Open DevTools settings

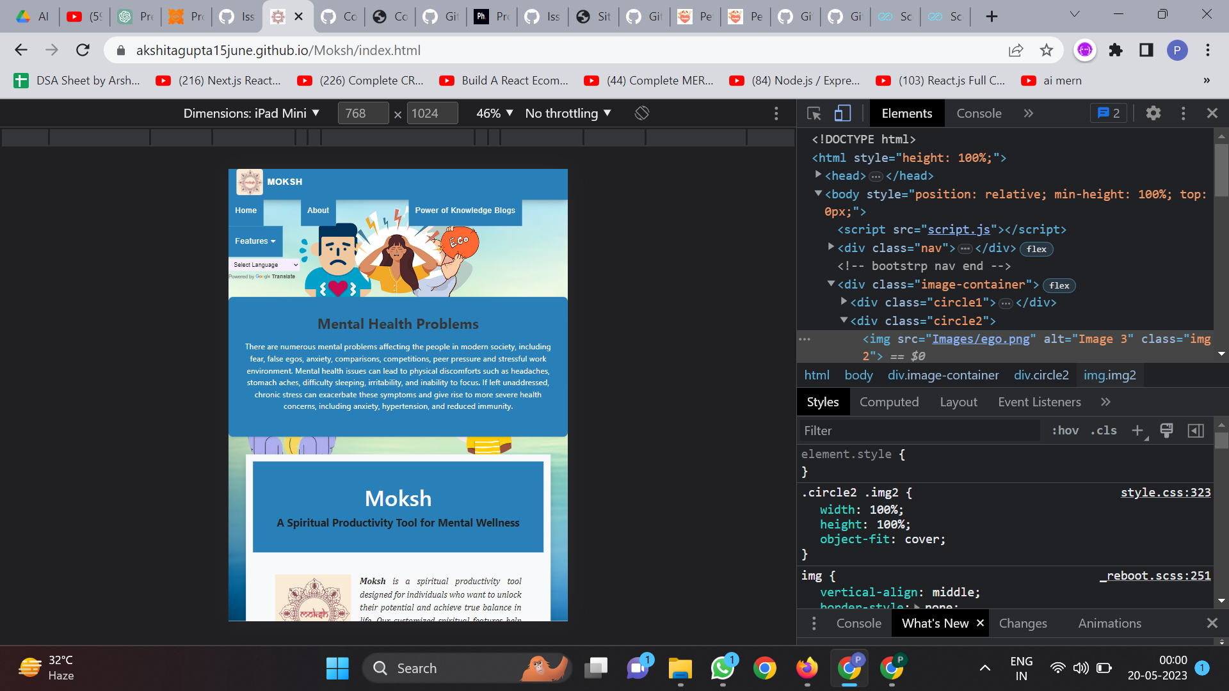[x=1153, y=113]
